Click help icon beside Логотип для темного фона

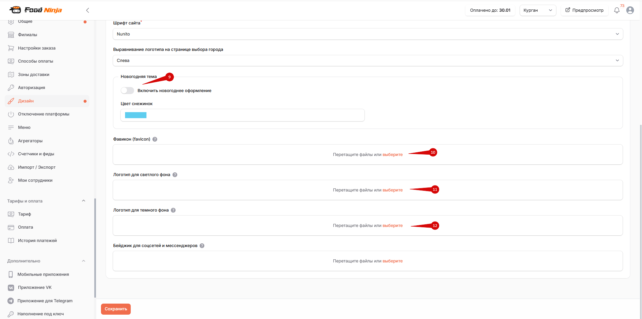173,210
